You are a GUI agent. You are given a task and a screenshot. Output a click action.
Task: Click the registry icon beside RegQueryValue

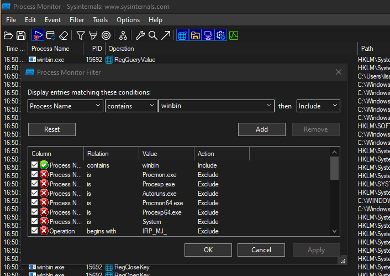(109, 60)
